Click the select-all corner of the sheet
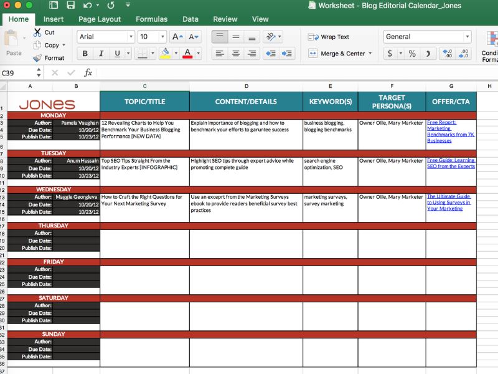Screen dimensions: 498x374 (3, 86)
